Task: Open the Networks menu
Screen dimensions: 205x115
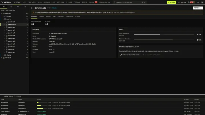Action: point(60,2)
